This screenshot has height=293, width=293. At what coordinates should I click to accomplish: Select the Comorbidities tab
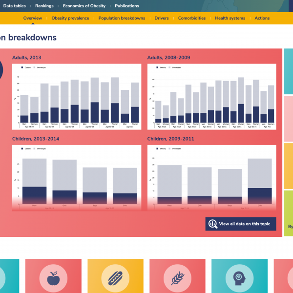pyautogui.click(x=191, y=18)
